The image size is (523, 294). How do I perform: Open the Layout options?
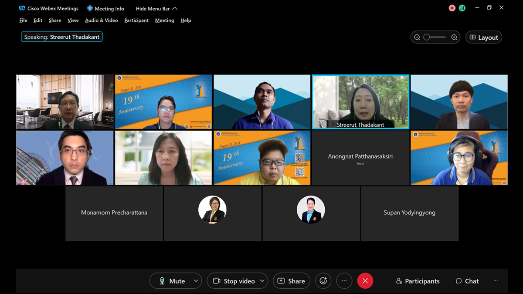tap(483, 37)
